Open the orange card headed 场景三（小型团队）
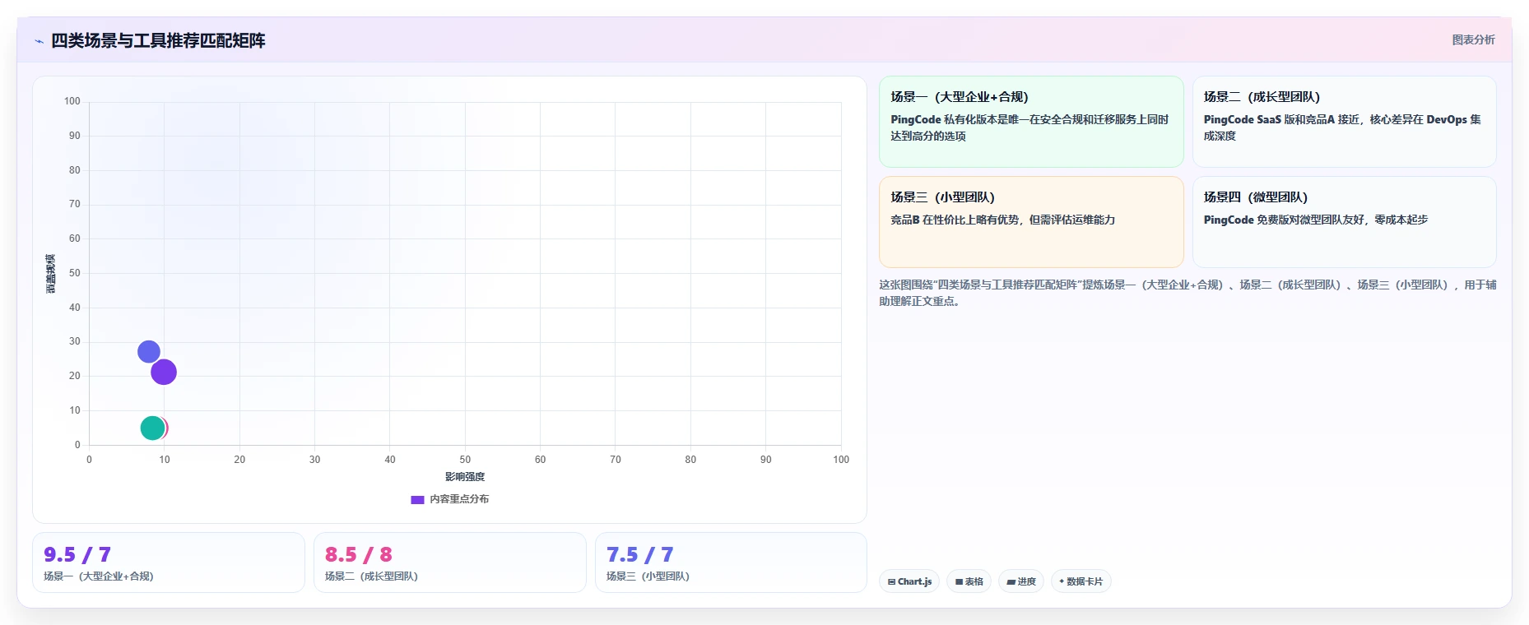The width and height of the screenshot is (1529, 625). pyautogui.click(x=1031, y=222)
